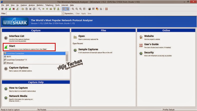Select the Ethernet interface

pos(35,63)
